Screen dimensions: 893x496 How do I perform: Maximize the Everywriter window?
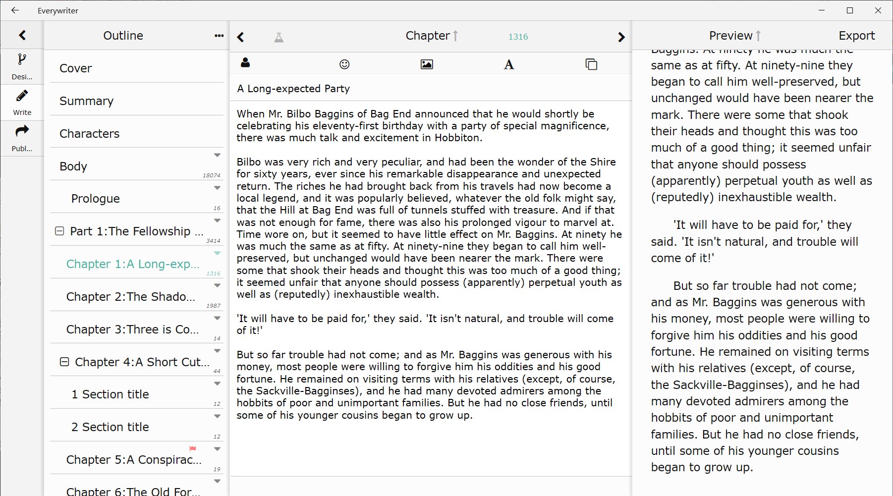[x=850, y=10]
